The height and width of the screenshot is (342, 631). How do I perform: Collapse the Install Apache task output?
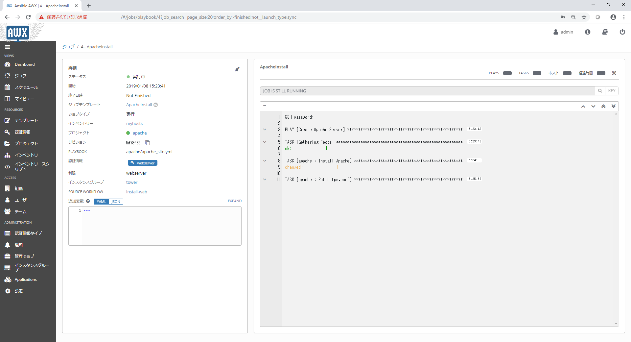[x=265, y=161]
